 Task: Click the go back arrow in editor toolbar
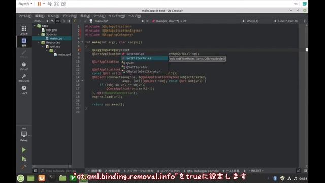pos(75,21)
